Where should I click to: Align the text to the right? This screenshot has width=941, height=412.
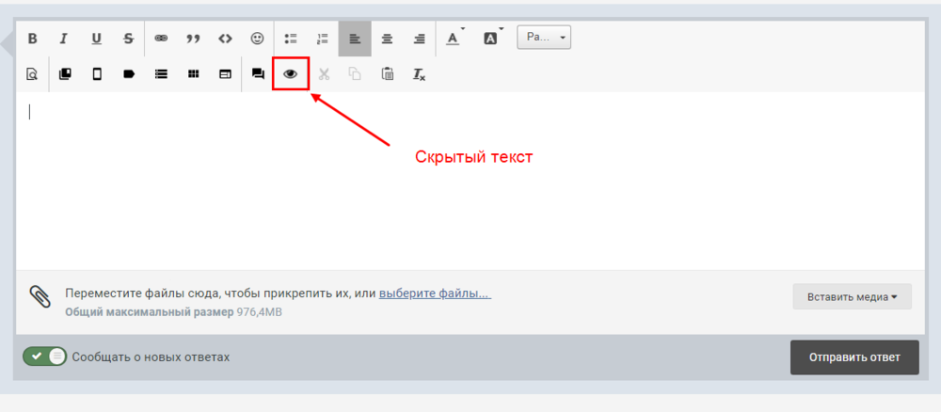[420, 39]
